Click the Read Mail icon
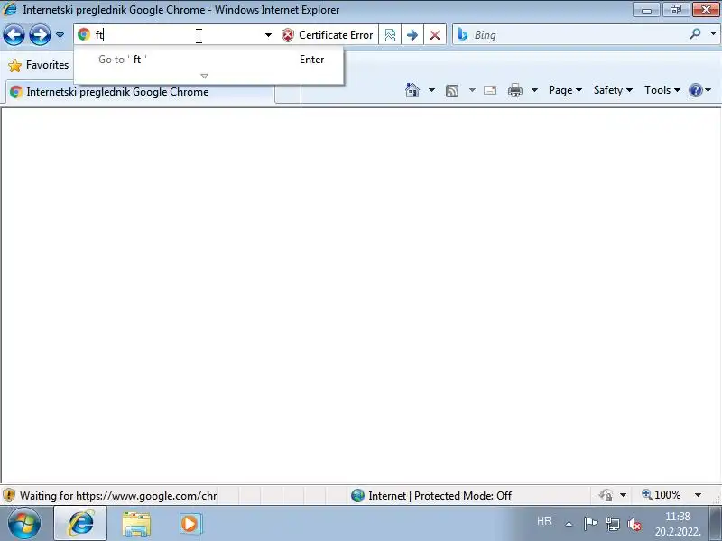722x541 pixels. point(490,90)
